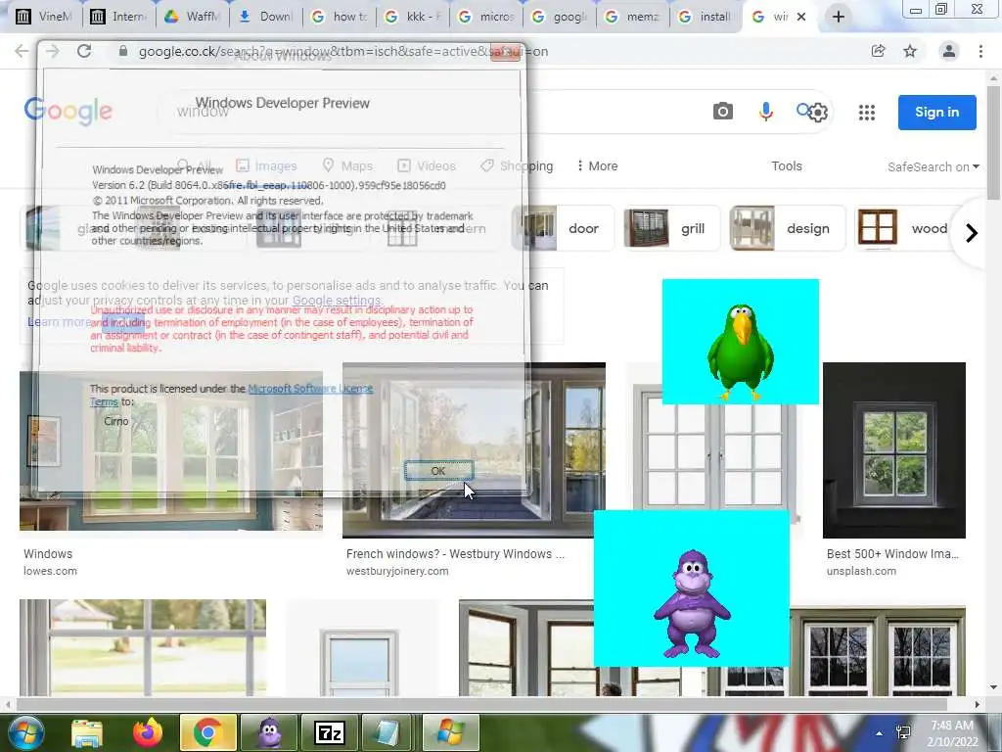Click the French windows - Westbury Windows title
The image size is (1002, 752).
455,554
